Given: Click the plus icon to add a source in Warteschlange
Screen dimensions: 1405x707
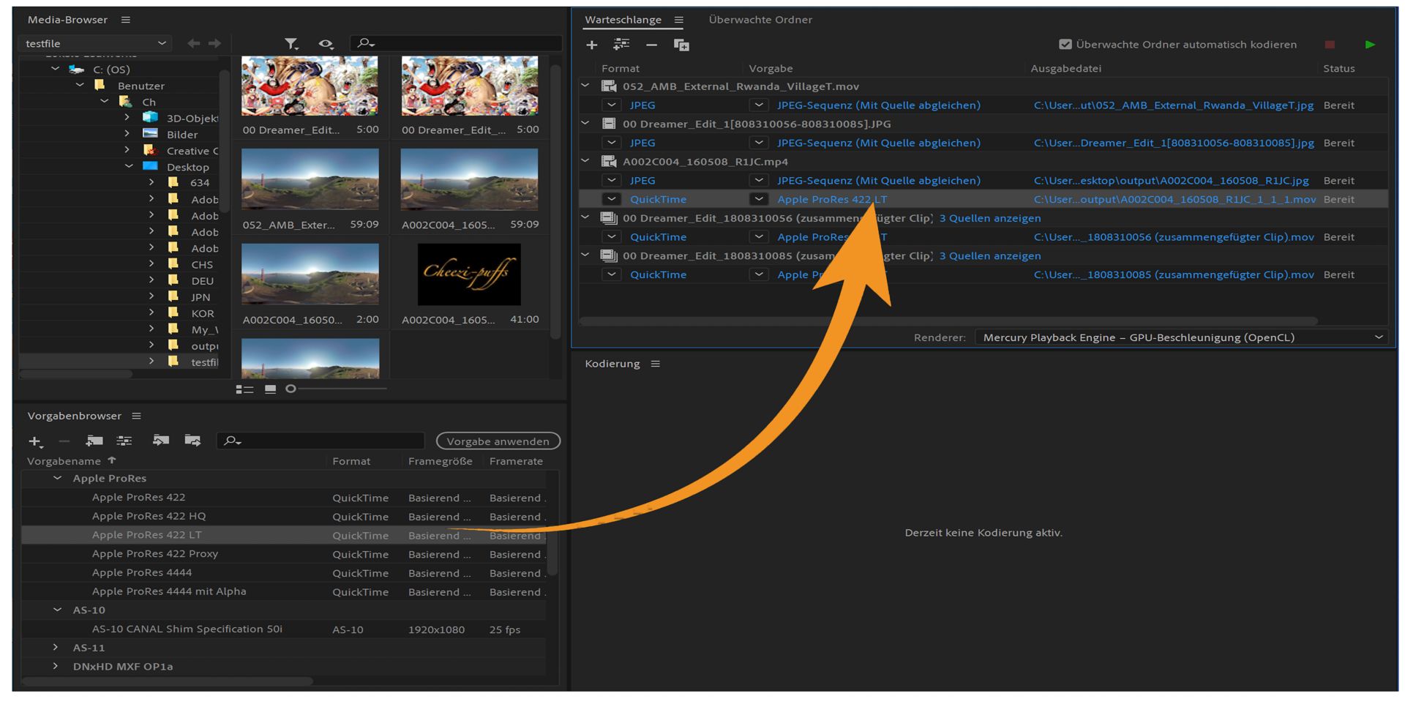Looking at the screenshot, I should click(x=591, y=45).
